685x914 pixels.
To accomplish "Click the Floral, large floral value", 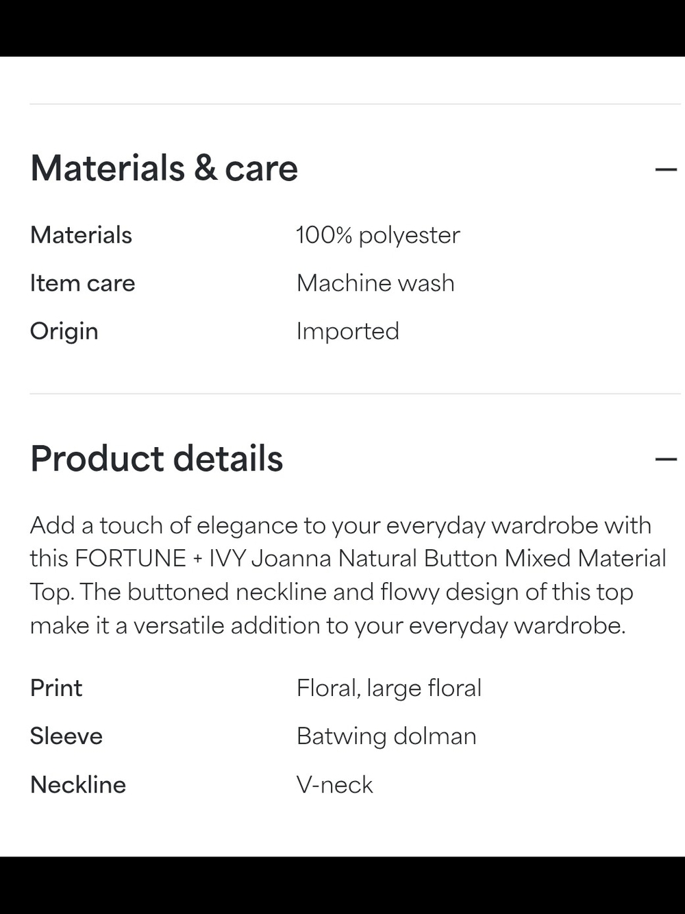I will coord(389,688).
